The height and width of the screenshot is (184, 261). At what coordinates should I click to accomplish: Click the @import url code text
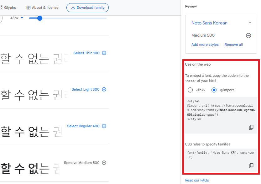221,110
